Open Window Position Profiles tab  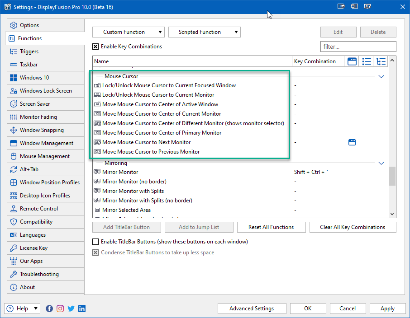point(46,182)
